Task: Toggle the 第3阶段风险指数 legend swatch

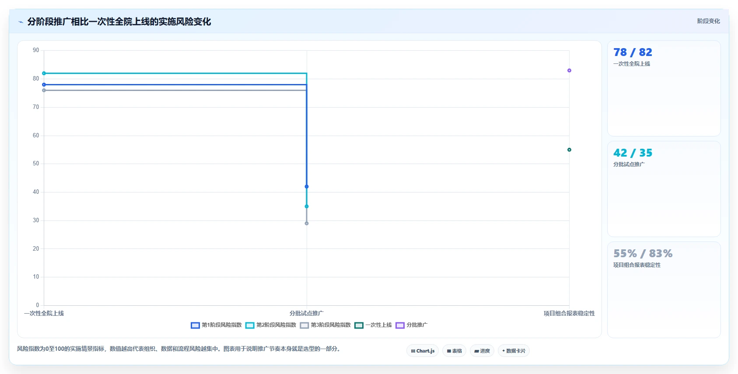Action: [x=304, y=325]
